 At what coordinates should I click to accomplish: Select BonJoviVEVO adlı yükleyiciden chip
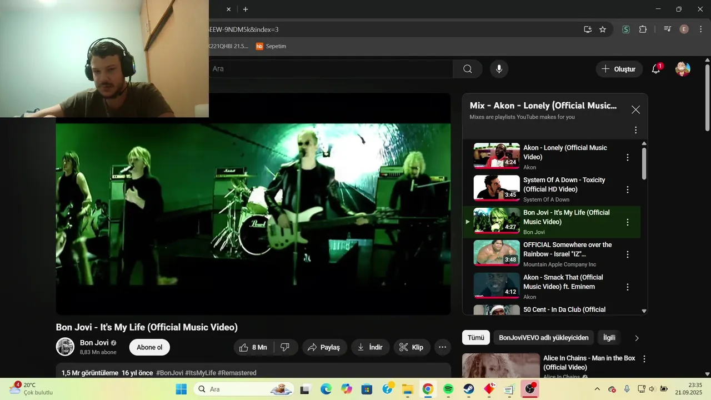[543, 337]
